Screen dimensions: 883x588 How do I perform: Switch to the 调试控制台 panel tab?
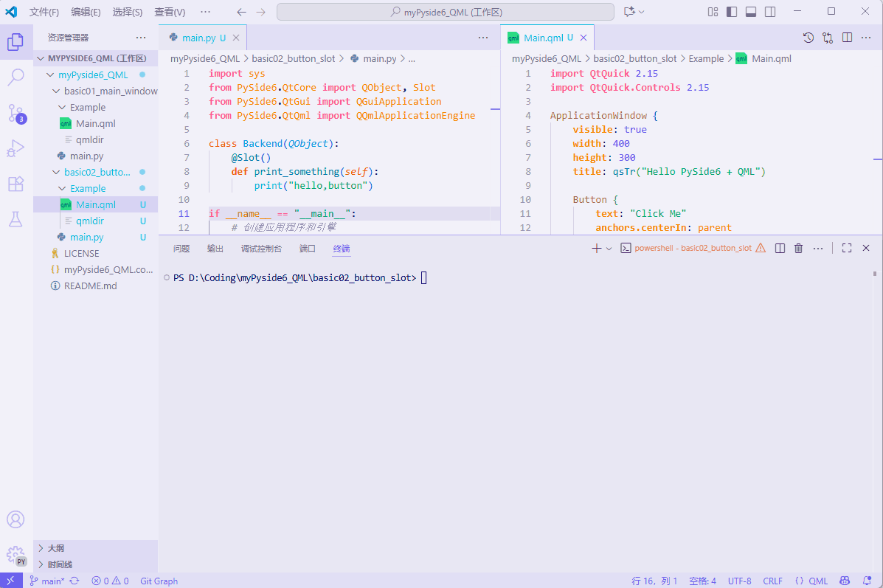[261, 249]
